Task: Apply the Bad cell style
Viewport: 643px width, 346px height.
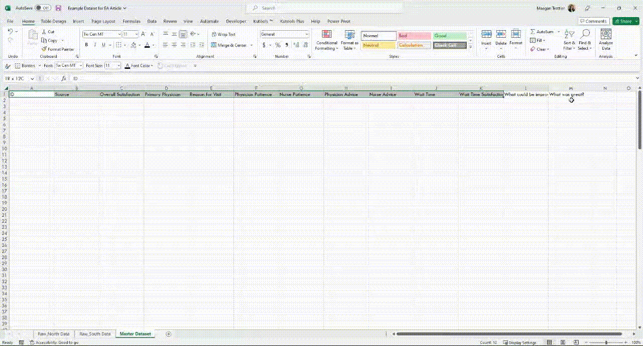Action: point(413,36)
